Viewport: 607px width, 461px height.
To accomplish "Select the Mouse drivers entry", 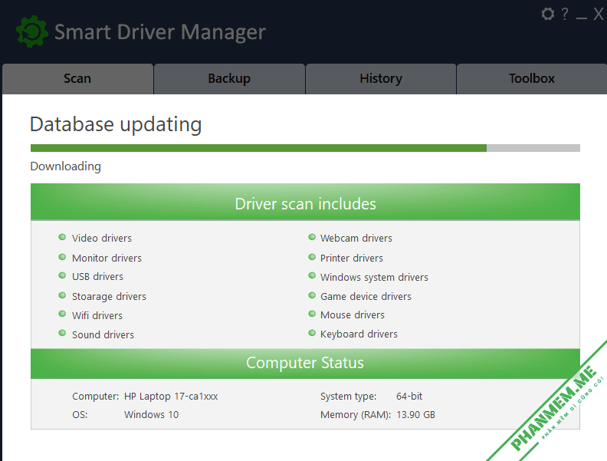I will [353, 315].
